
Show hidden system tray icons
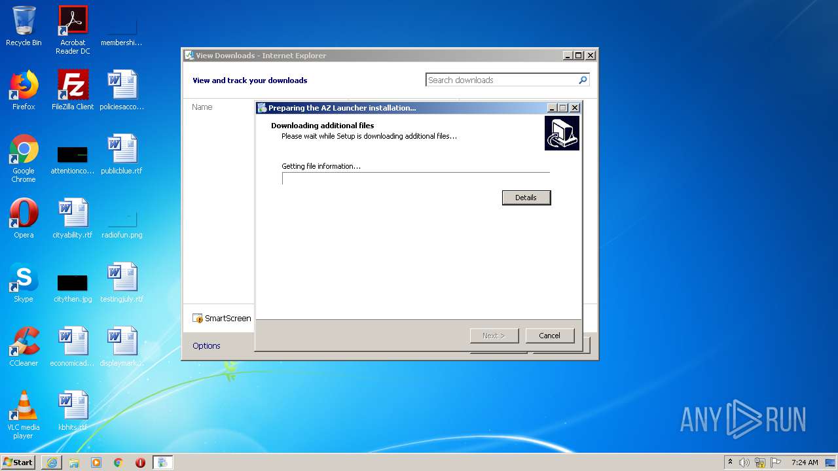pos(730,462)
